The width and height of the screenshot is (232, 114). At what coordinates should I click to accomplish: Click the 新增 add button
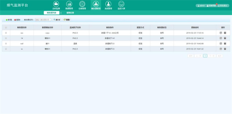(x=9, y=20)
